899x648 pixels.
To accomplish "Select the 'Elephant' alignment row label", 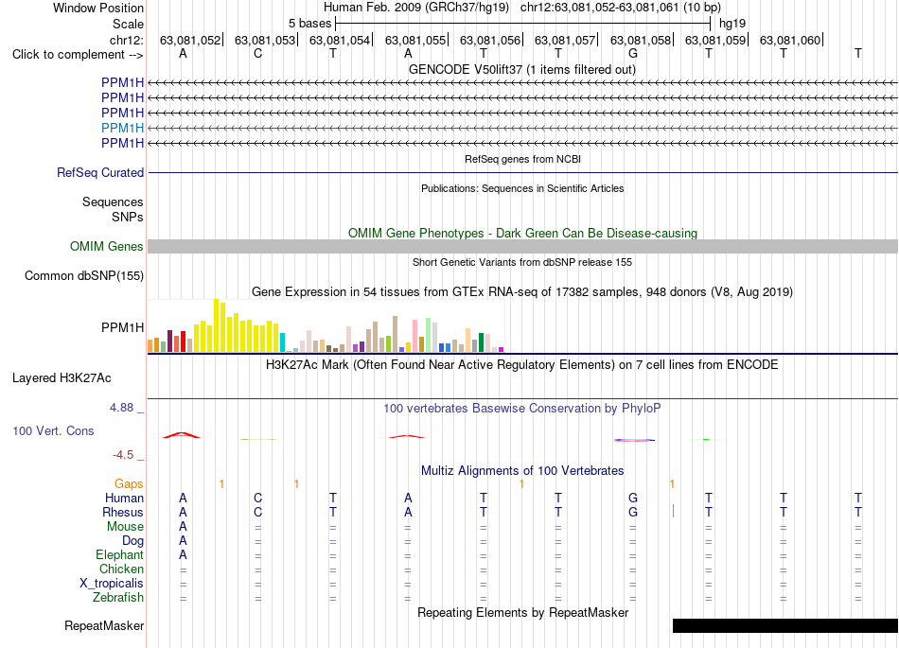I will 120,554.
